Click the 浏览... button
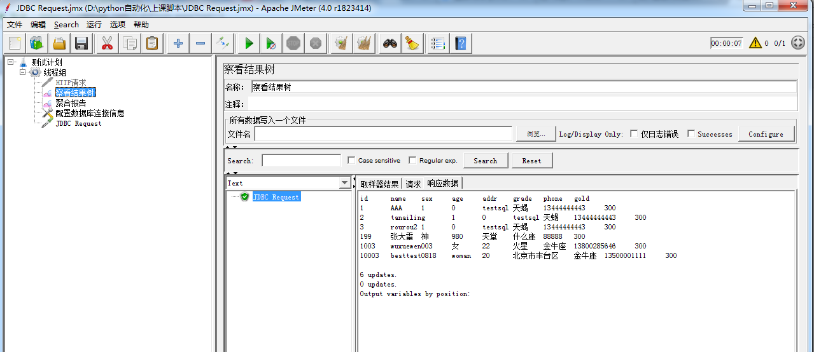Screen dimensions: 814x352 click(x=536, y=134)
